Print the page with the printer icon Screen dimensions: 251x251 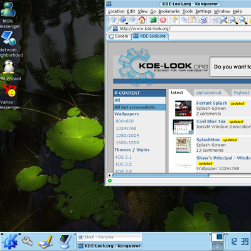coord(203,20)
